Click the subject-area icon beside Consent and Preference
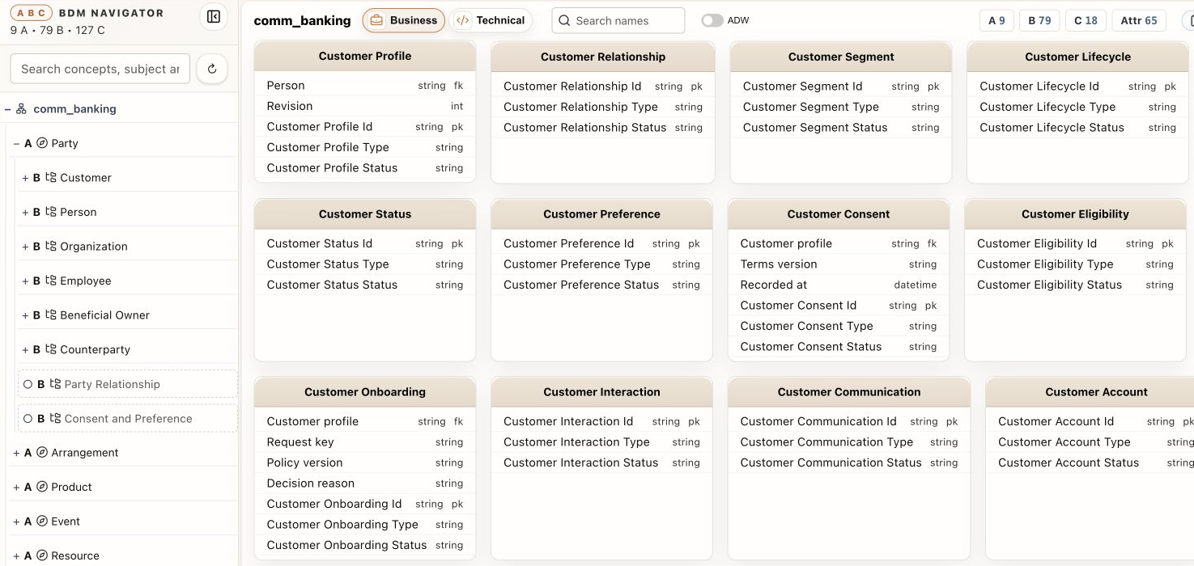Image resolution: width=1194 pixels, height=566 pixels. coord(55,418)
